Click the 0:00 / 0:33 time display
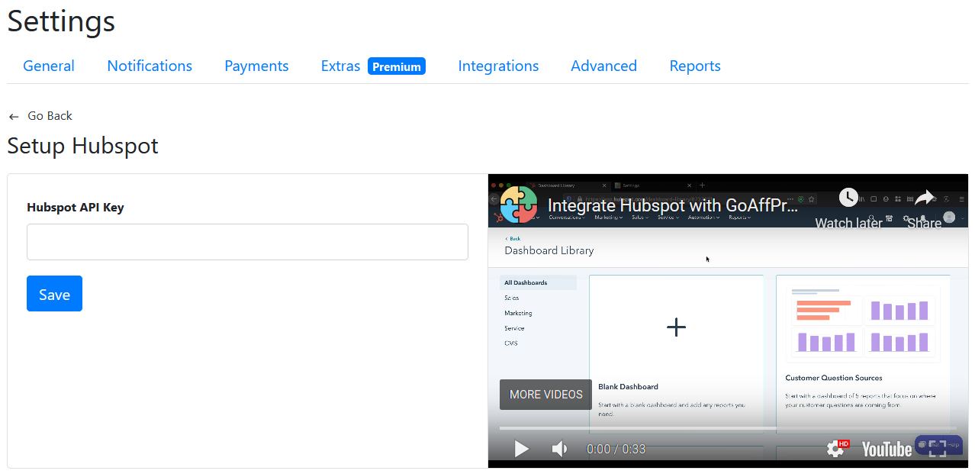Screen dimensions: 975x474 pyautogui.click(x=616, y=449)
